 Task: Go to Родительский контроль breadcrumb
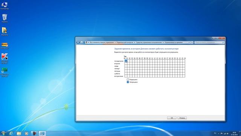pos(125,42)
